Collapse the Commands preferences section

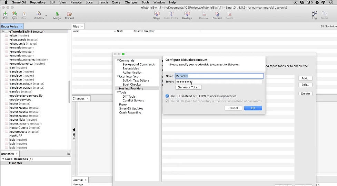(118, 61)
